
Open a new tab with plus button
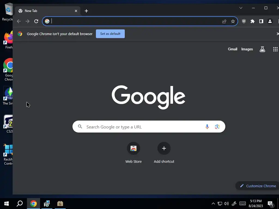(86, 11)
